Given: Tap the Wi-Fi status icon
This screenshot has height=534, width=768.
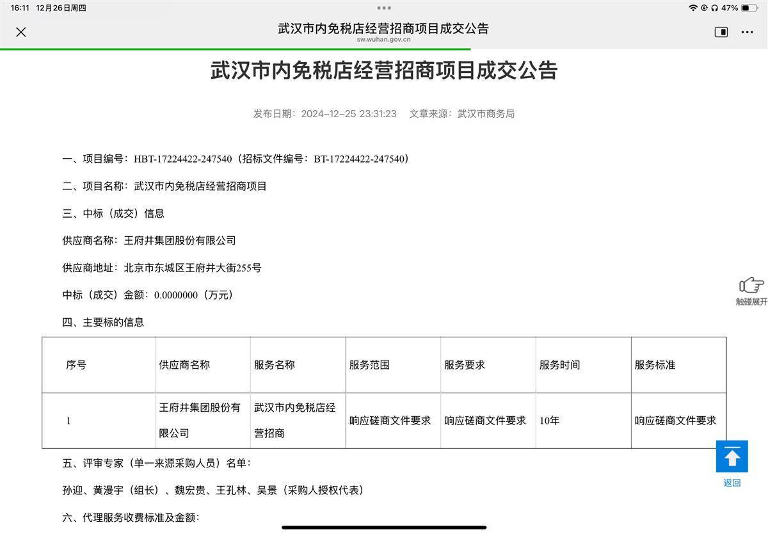Looking at the screenshot, I should tap(693, 8).
